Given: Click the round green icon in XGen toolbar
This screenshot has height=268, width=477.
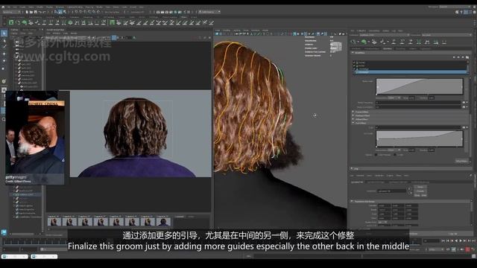Looking at the screenshot, I should [x=364, y=42].
